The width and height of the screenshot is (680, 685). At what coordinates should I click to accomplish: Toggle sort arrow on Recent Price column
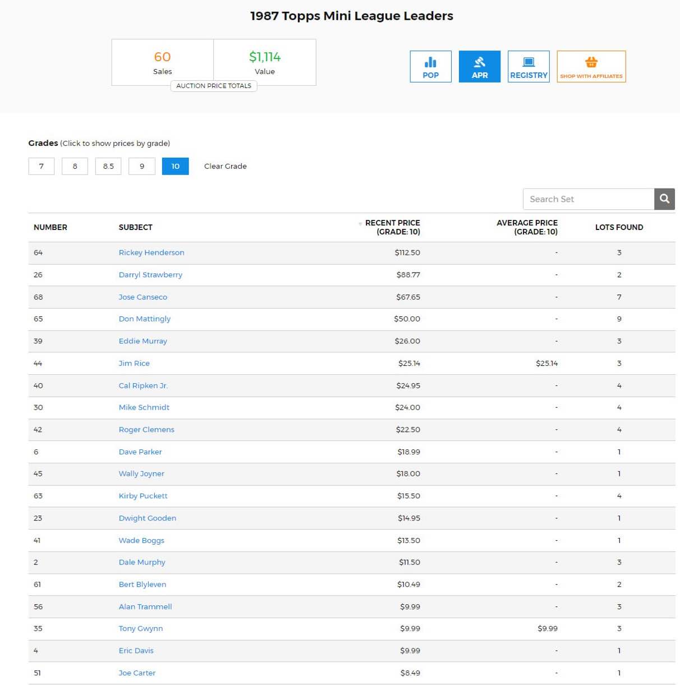(360, 224)
